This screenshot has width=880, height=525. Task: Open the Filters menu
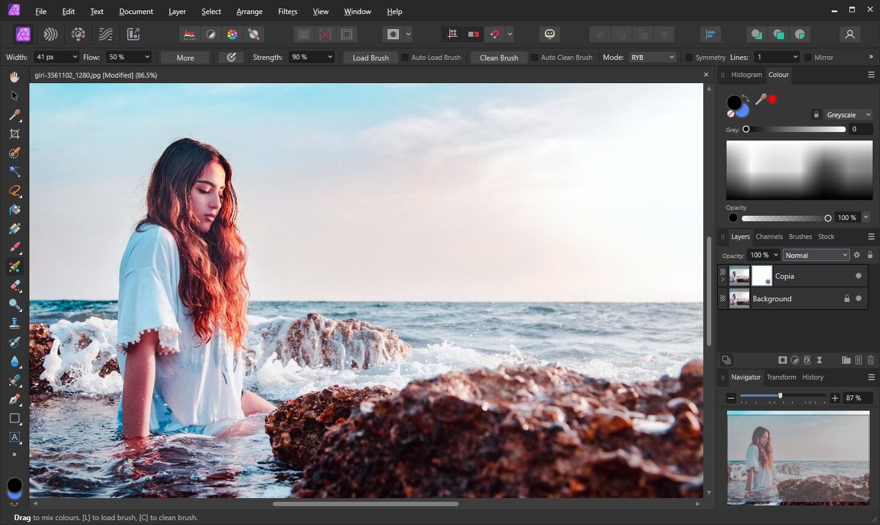click(287, 12)
